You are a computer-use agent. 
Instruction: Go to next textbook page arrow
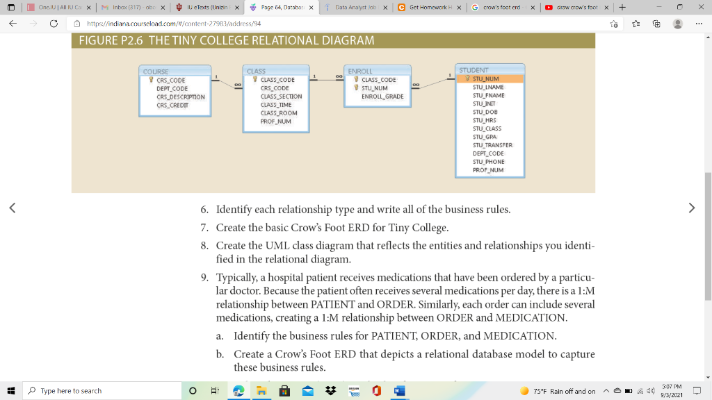click(692, 208)
